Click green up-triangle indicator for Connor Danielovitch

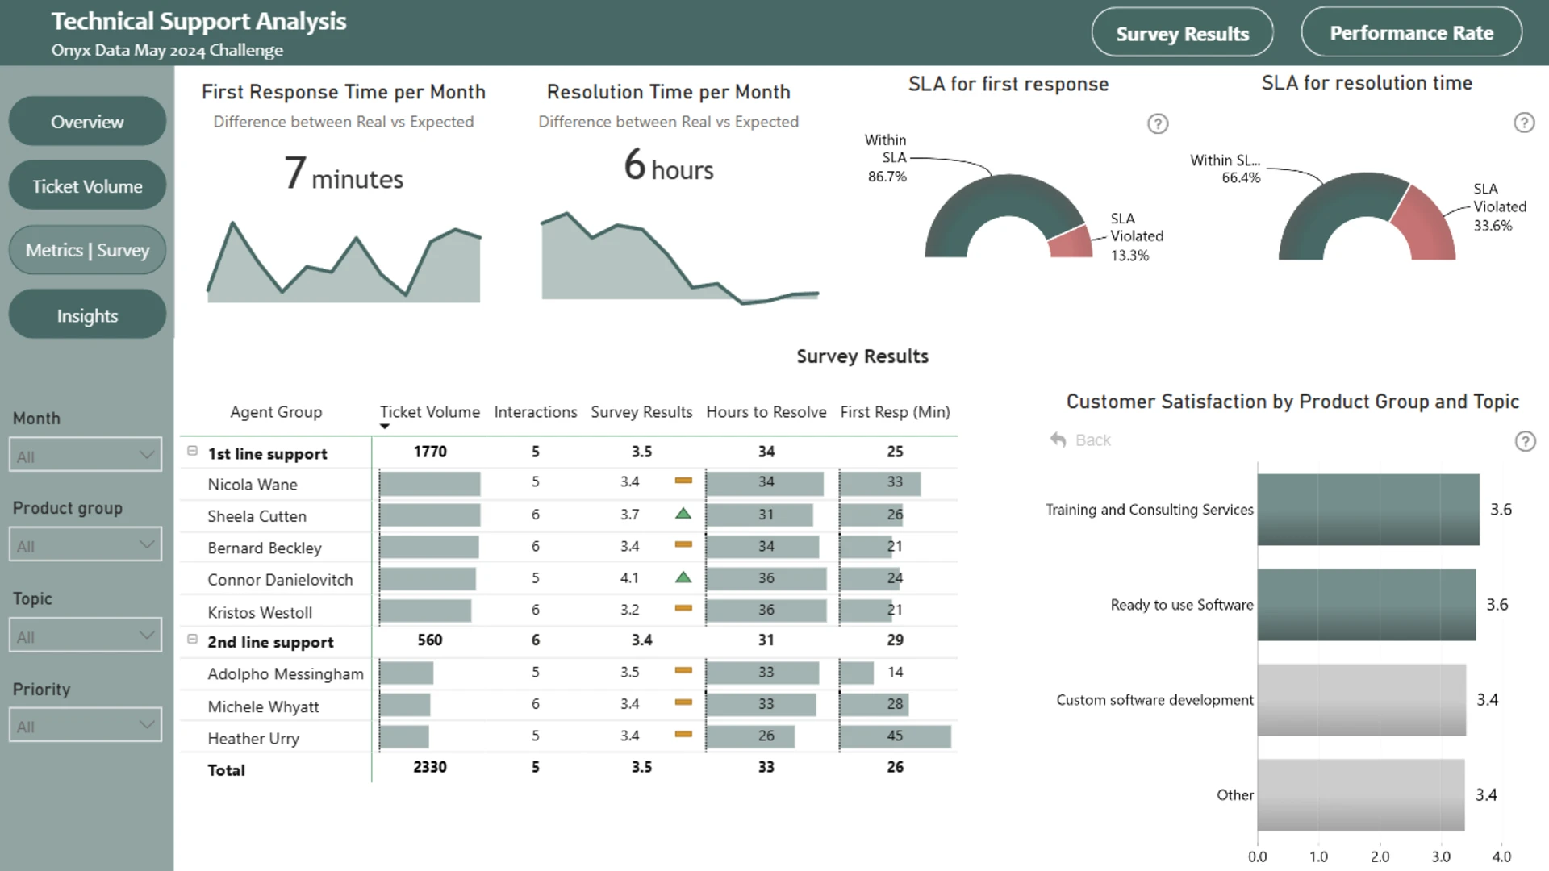683,577
